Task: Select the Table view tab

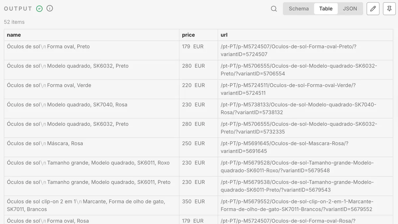Action: (326, 9)
